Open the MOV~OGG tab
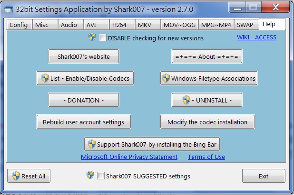Screen dimensions: 294x195 (179, 25)
